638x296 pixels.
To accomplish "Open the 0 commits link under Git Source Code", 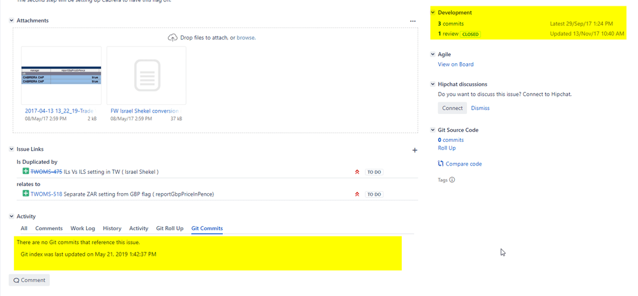I will [x=451, y=140].
